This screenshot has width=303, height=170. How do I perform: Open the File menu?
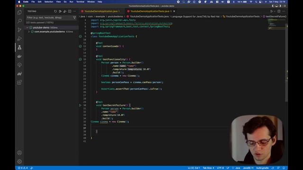tap(33, 2)
